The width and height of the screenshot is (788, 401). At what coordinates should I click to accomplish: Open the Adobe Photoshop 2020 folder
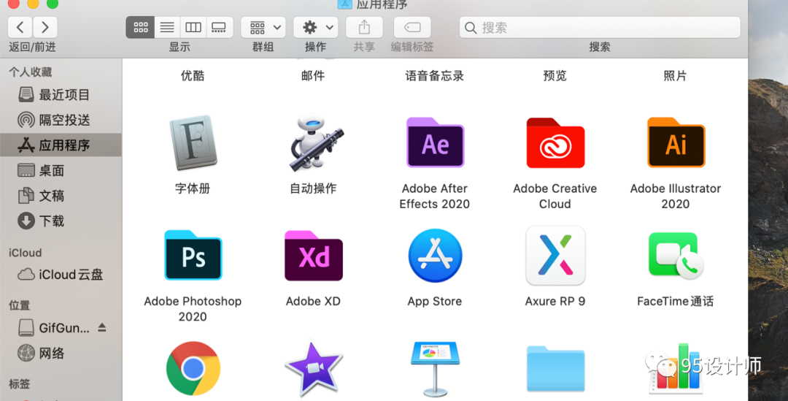click(x=193, y=255)
